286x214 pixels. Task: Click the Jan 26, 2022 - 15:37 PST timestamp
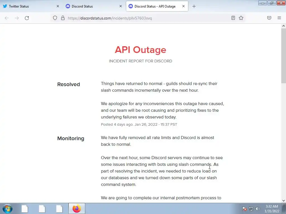pos(156,125)
